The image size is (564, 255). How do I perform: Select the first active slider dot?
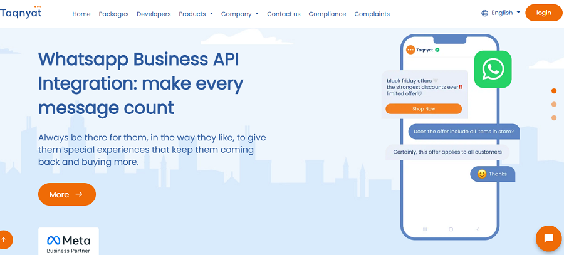coord(554,91)
